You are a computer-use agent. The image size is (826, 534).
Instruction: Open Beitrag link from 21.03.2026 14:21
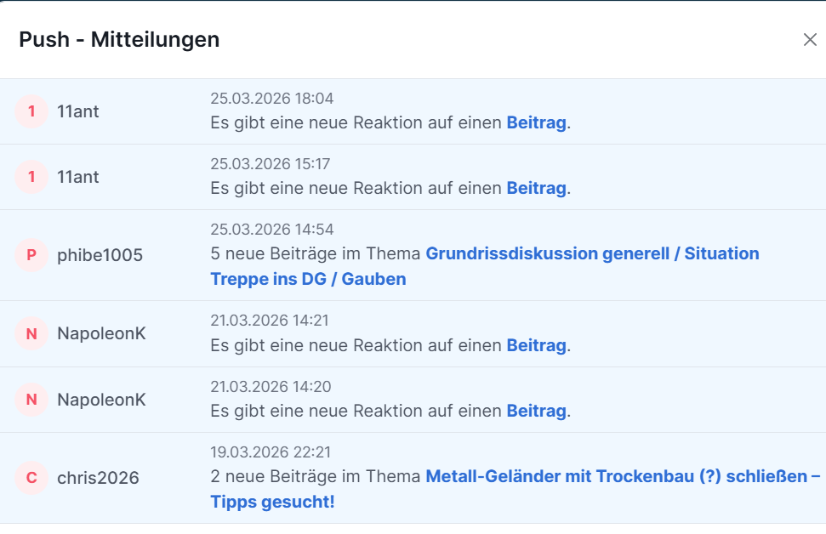point(536,345)
